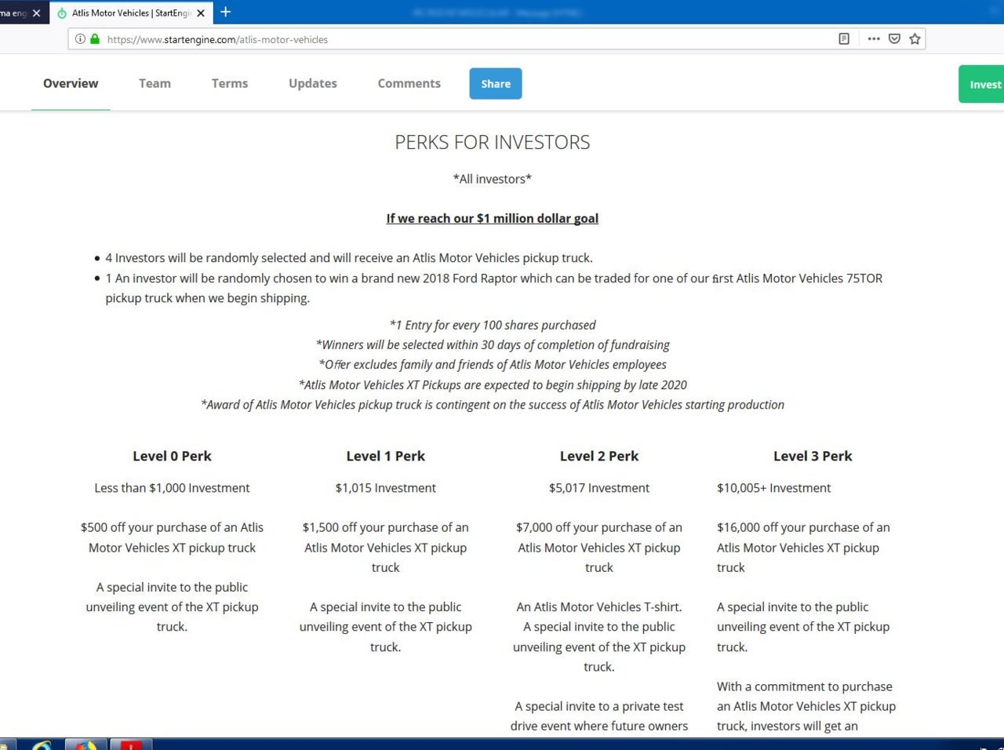Viewport: 1004px width, 750px height.
Task: Click the Level 1 Perk heading
Action: [386, 456]
